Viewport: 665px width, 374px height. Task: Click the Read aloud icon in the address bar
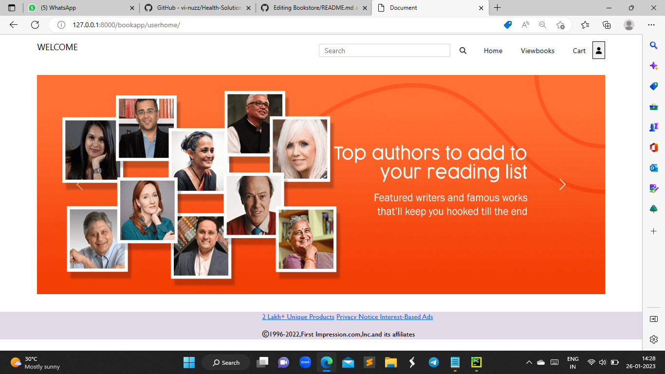(525, 24)
